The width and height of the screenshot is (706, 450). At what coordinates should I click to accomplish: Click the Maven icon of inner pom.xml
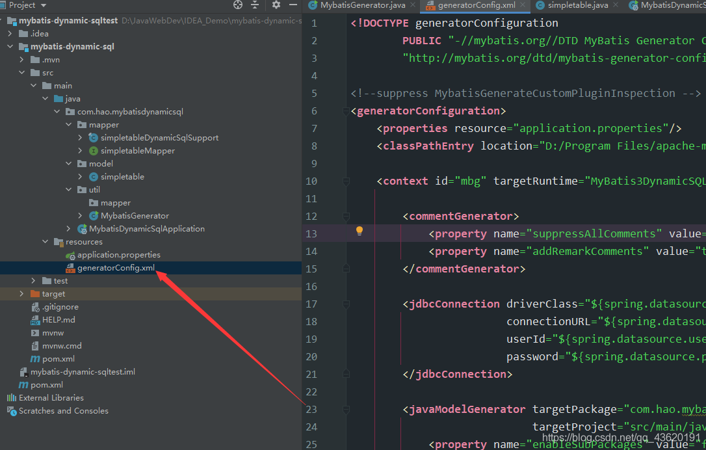[35, 359]
